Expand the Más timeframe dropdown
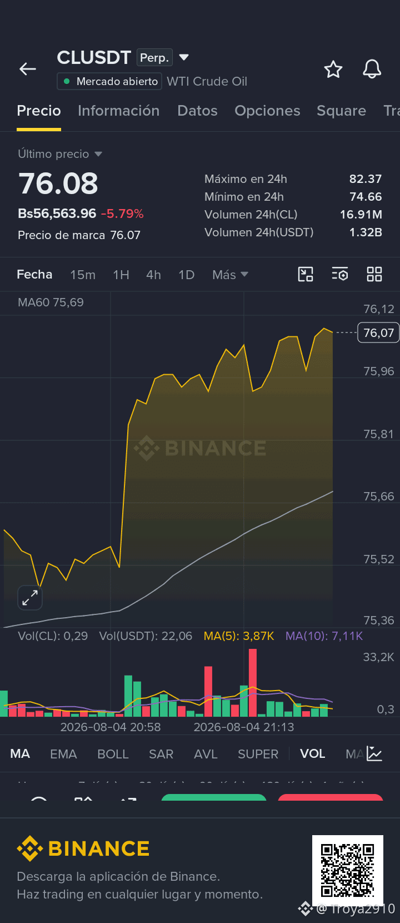Screen dimensions: 400x923 click(x=230, y=275)
